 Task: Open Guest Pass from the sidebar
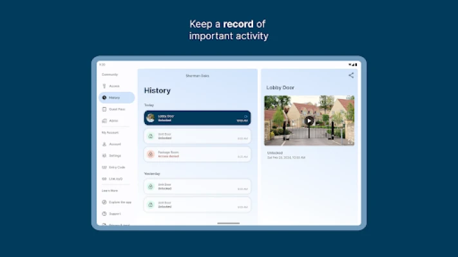104,109
